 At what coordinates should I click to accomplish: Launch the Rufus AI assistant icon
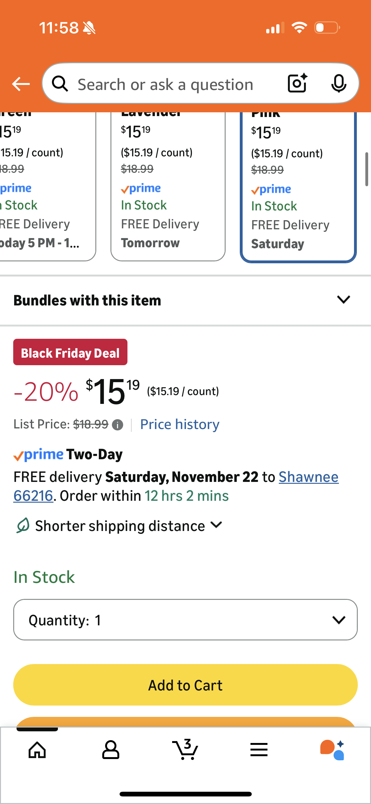pos(332,750)
